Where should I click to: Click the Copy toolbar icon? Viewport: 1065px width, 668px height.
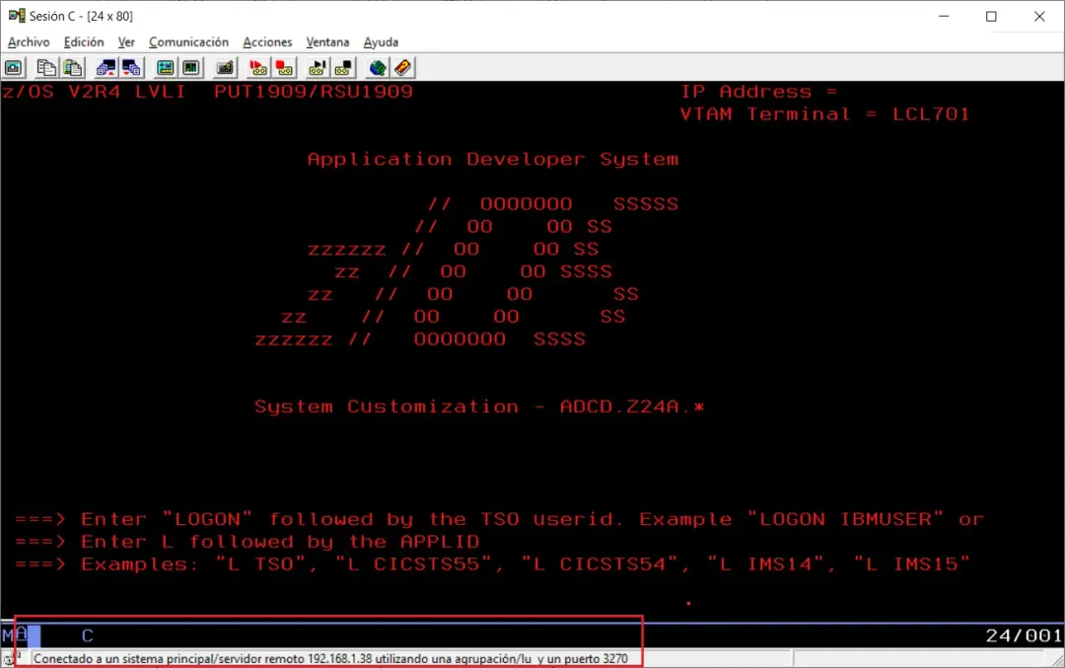point(46,67)
